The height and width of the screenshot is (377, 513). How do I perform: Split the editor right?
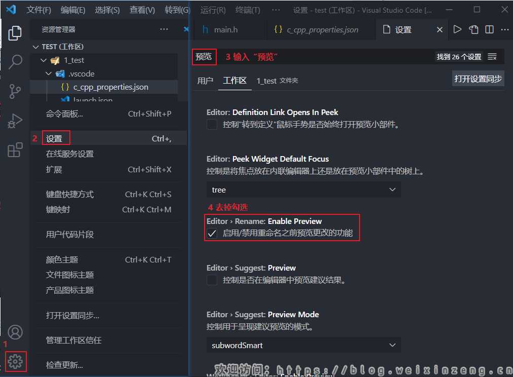click(x=489, y=29)
